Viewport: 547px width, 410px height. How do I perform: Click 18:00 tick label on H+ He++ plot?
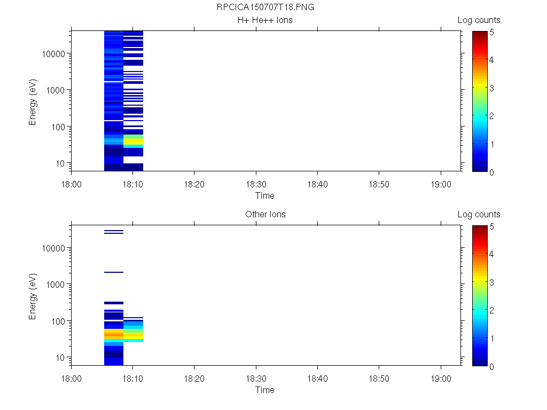pos(71,184)
